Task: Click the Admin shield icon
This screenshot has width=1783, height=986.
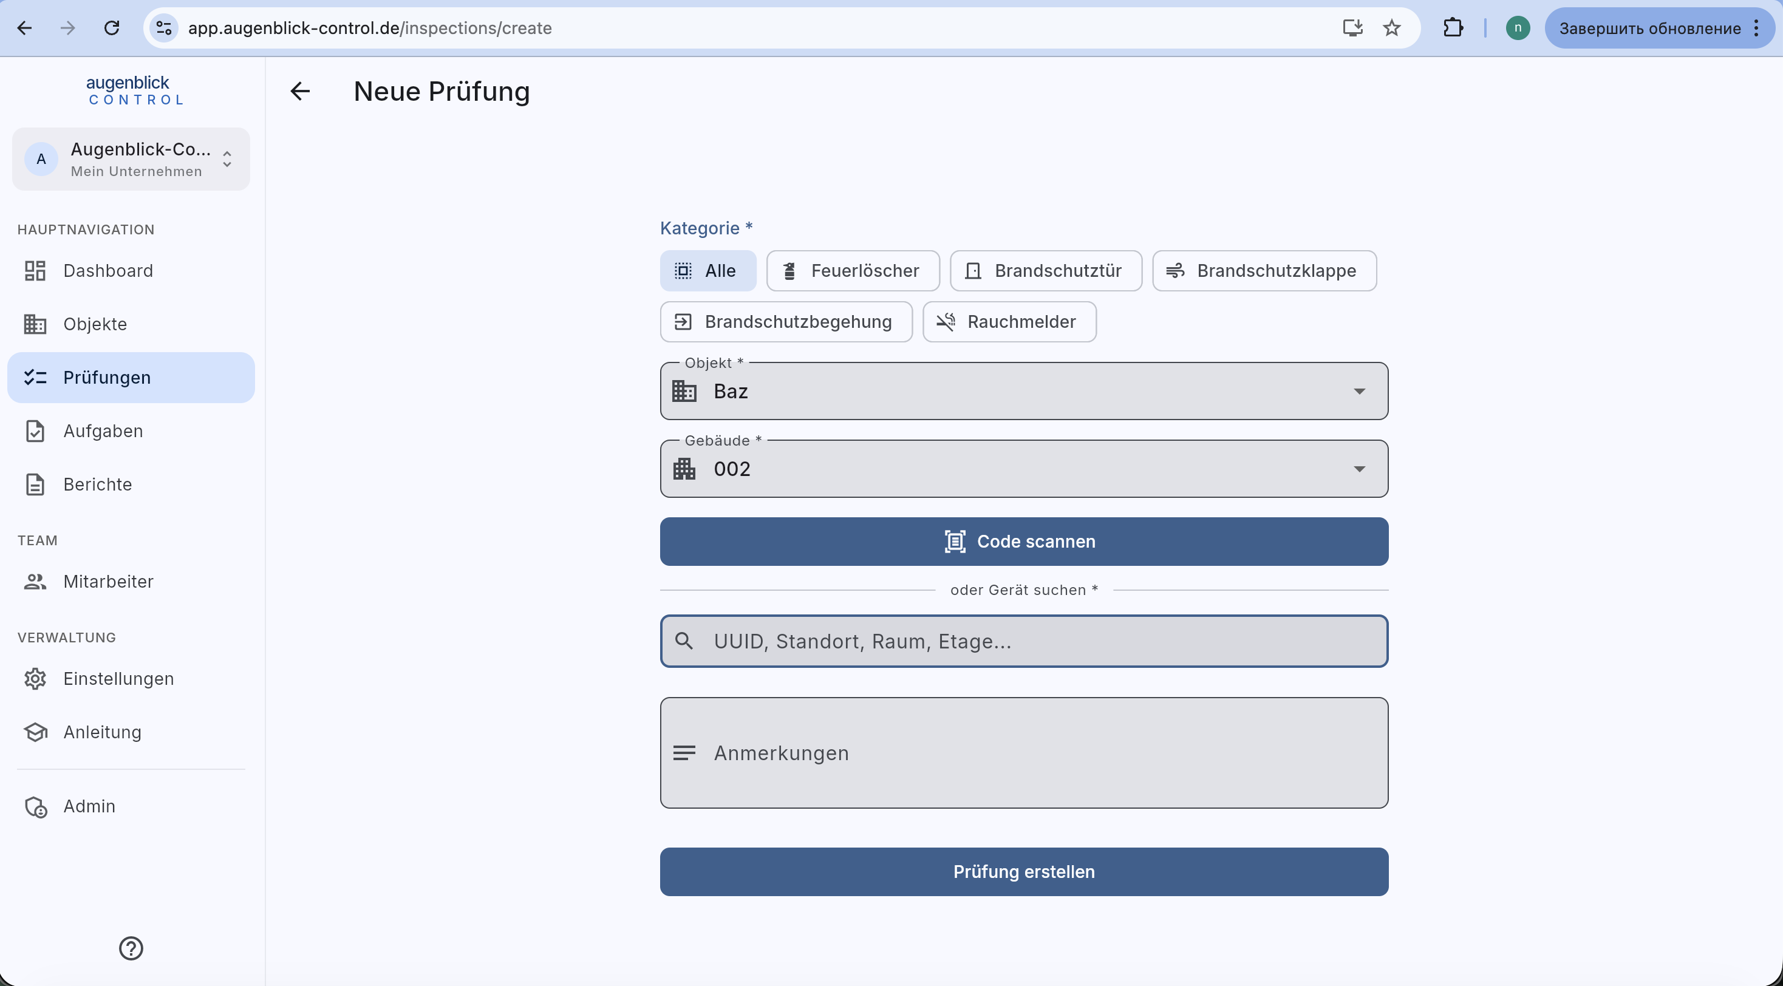Action: 35,806
